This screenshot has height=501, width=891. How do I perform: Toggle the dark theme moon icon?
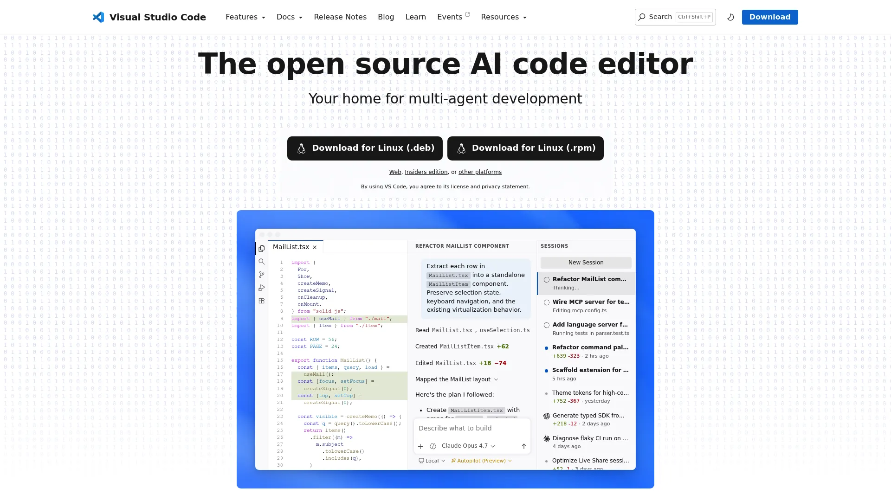[730, 17]
